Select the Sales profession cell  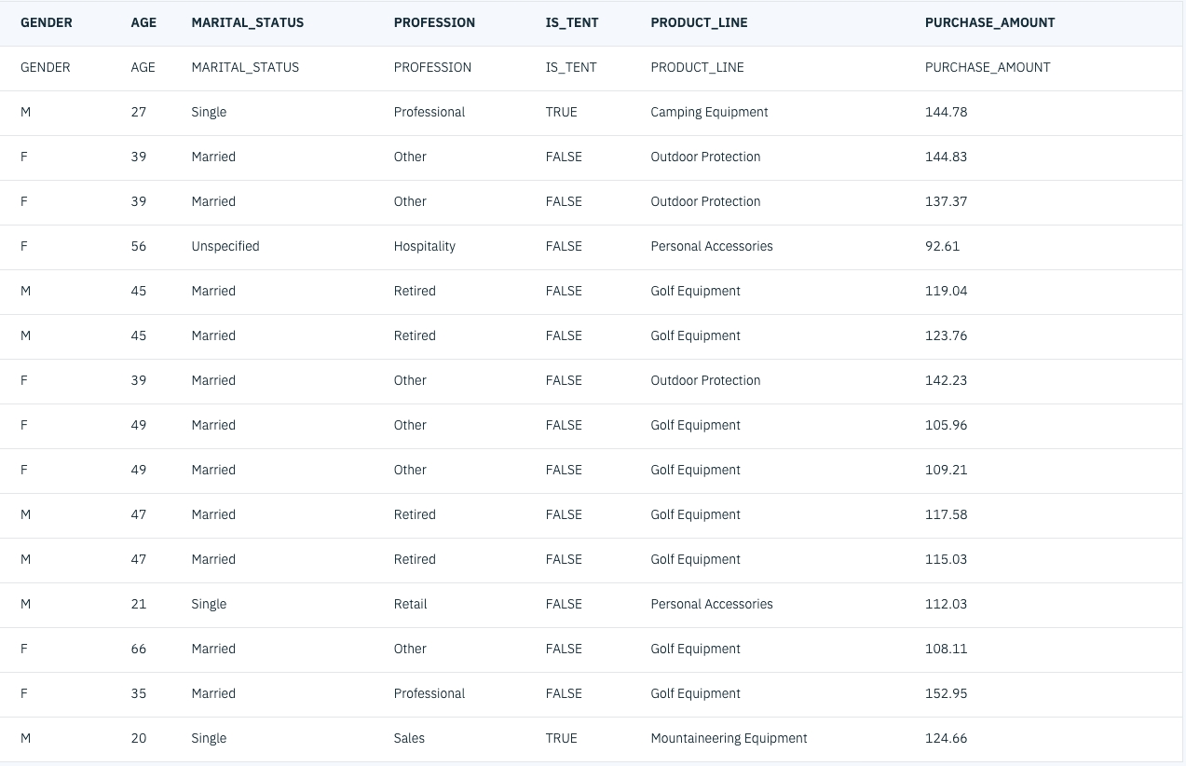(x=409, y=738)
